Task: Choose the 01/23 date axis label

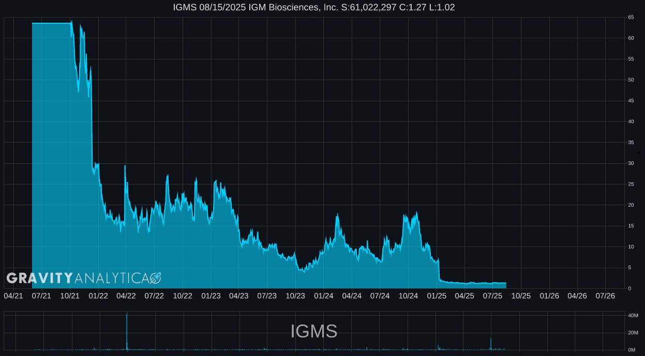Action: (x=211, y=296)
